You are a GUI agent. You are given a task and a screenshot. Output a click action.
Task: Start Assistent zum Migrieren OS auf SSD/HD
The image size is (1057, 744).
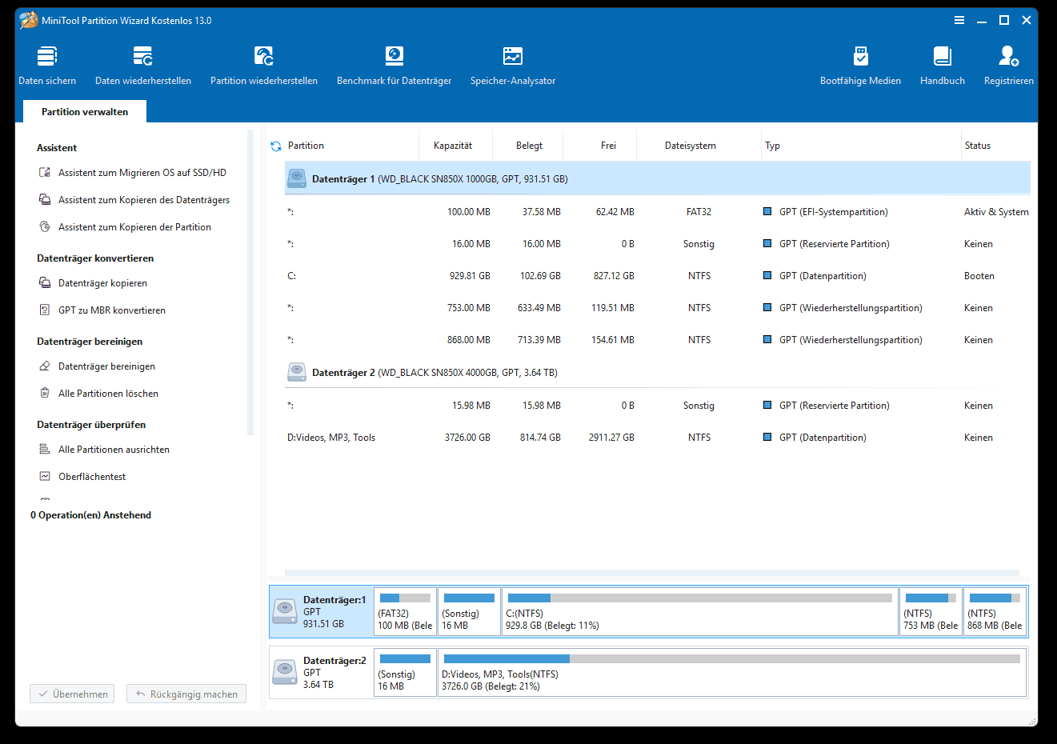point(133,173)
